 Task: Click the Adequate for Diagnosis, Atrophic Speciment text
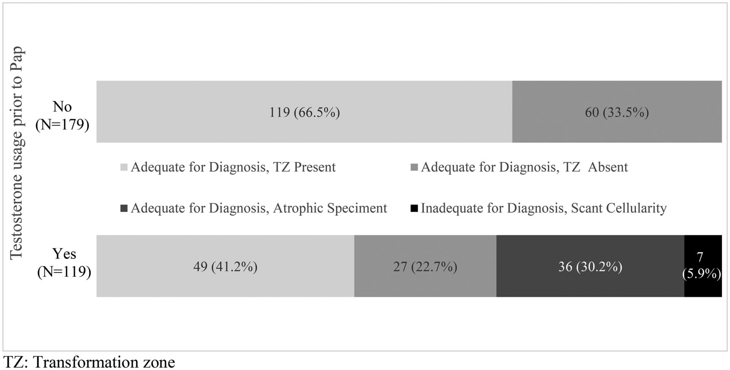click(x=259, y=208)
